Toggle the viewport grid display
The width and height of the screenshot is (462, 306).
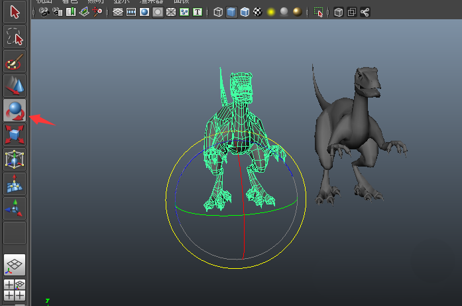click(117, 12)
